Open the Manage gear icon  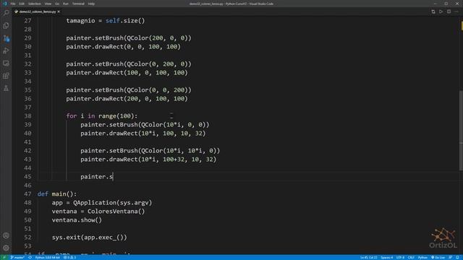[x=6, y=248]
